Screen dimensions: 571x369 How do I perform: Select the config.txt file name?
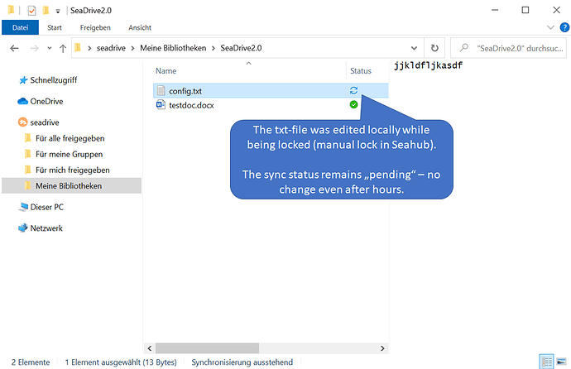pyautogui.click(x=185, y=91)
